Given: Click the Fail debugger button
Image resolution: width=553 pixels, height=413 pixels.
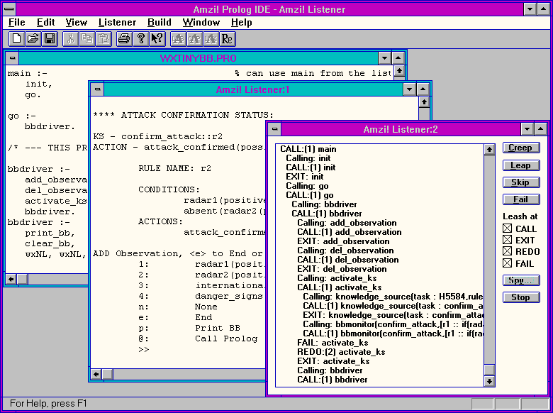Looking at the screenshot, I should tap(521, 199).
